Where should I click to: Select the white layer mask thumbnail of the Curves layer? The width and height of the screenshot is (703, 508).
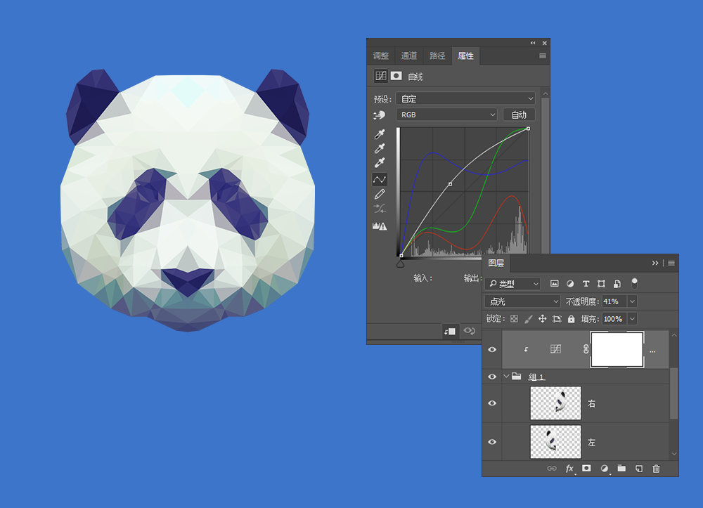tap(617, 349)
